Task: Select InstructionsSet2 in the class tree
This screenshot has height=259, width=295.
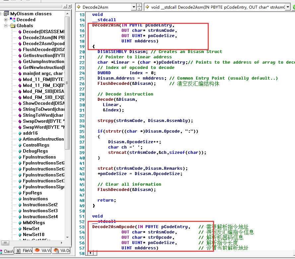Action: coord(40,205)
